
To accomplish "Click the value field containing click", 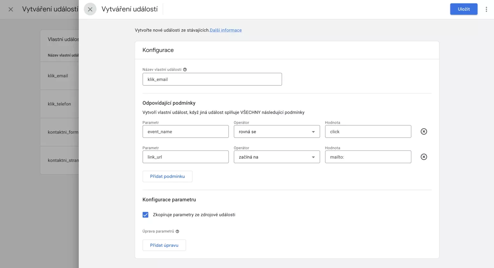I will click(368, 132).
